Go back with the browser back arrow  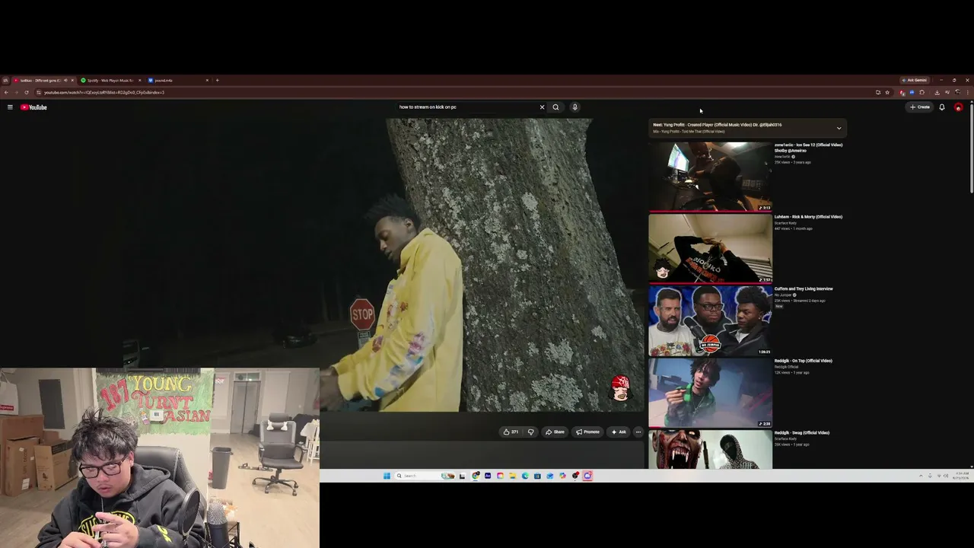(6, 93)
